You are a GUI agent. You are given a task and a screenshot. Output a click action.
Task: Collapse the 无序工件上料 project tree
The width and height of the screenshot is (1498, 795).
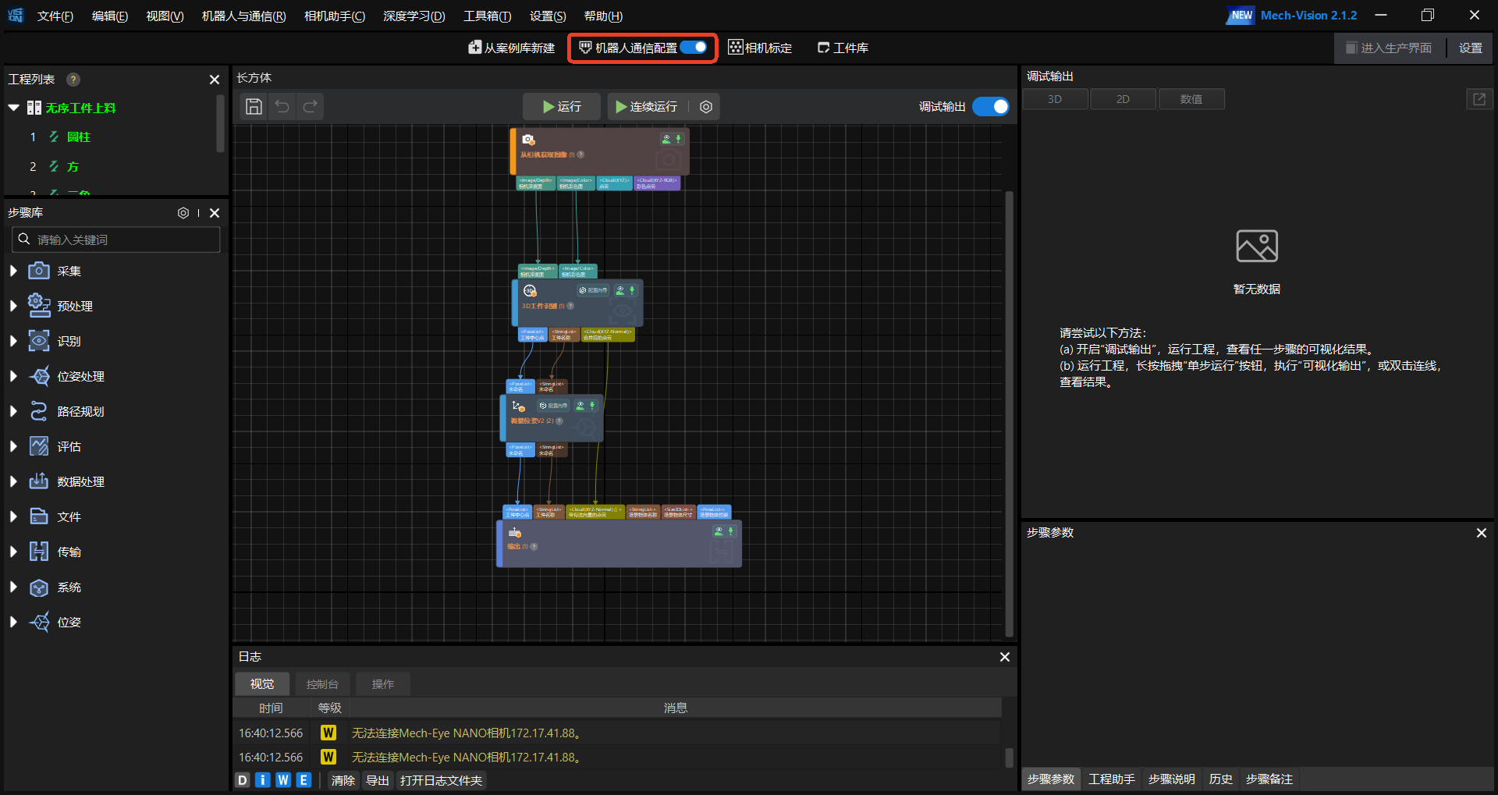click(13, 108)
